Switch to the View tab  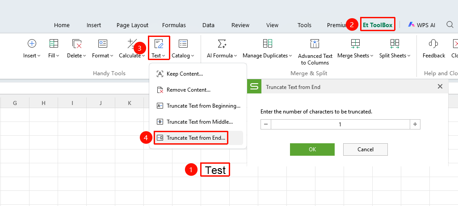coord(272,25)
